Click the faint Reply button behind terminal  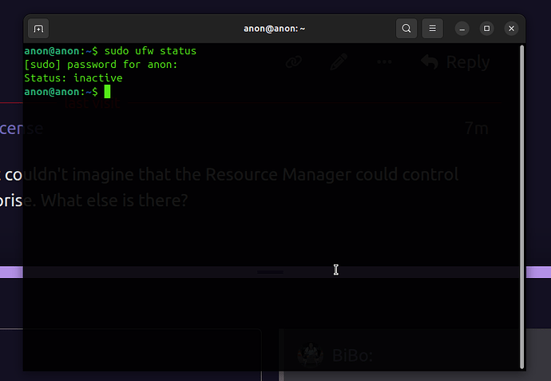(455, 62)
